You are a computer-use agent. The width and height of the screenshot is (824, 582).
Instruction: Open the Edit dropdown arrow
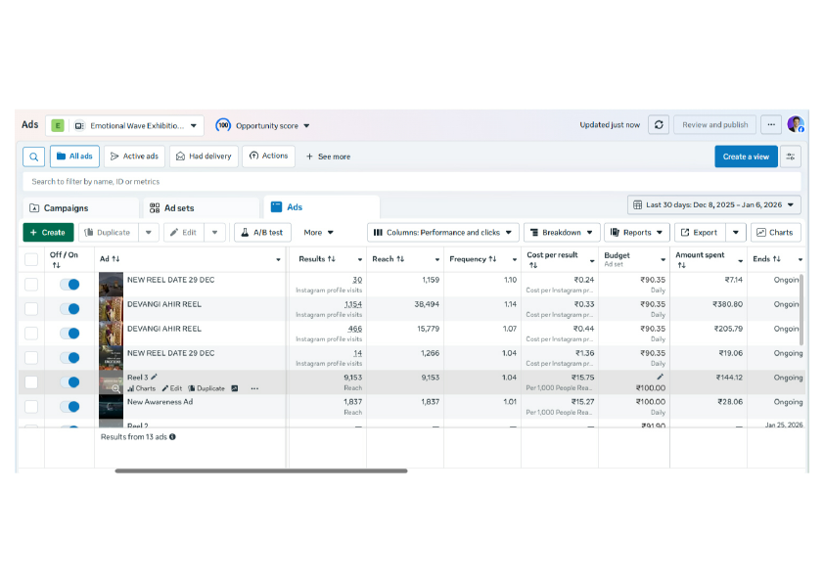(x=214, y=232)
